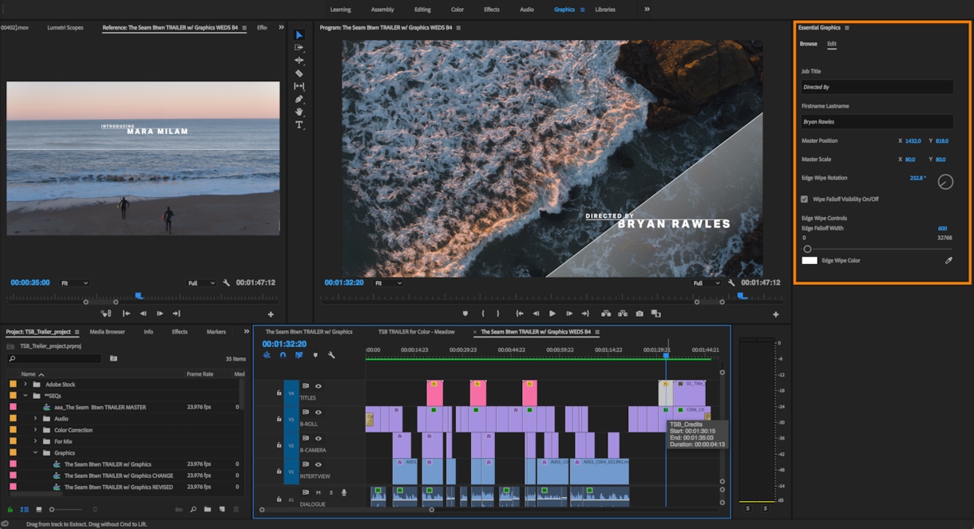The image size is (974, 529).
Task: Open timeline display settings wrench
Action: coord(331,355)
